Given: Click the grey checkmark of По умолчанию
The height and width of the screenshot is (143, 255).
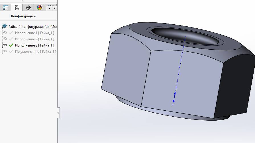Looking at the screenshot, I should pyautogui.click(x=11, y=52).
